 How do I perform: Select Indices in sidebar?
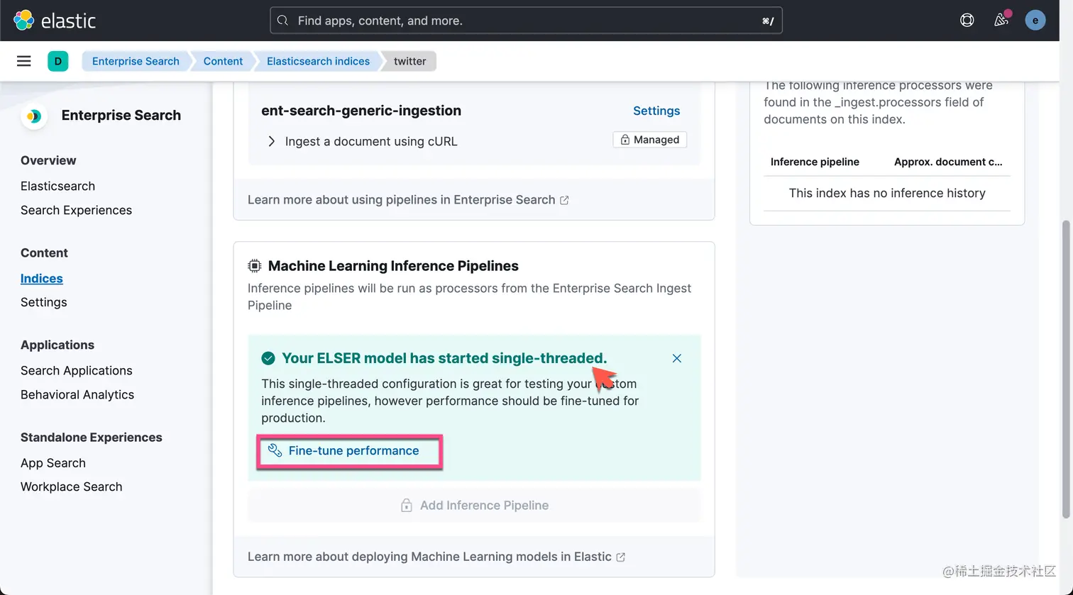coord(42,278)
